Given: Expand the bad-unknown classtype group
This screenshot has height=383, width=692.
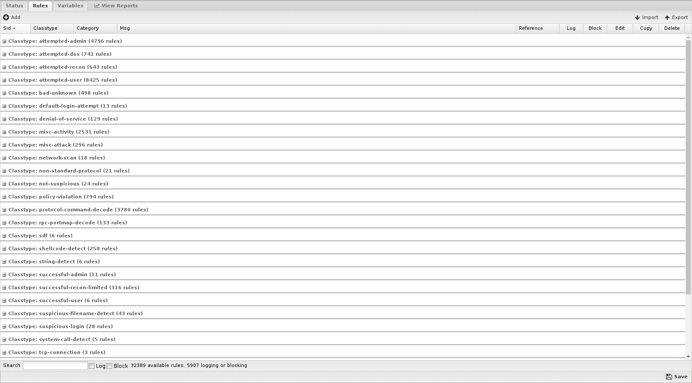Looking at the screenshot, I should [4, 93].
